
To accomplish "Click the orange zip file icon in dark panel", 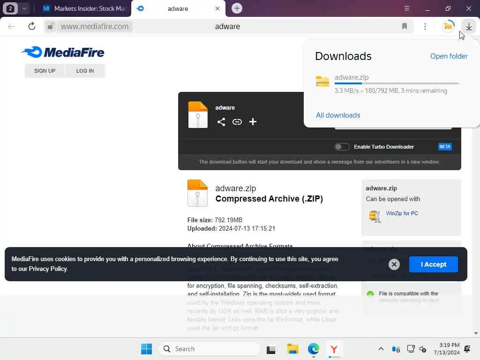I will pyautogui.click(x=198, y=114).
